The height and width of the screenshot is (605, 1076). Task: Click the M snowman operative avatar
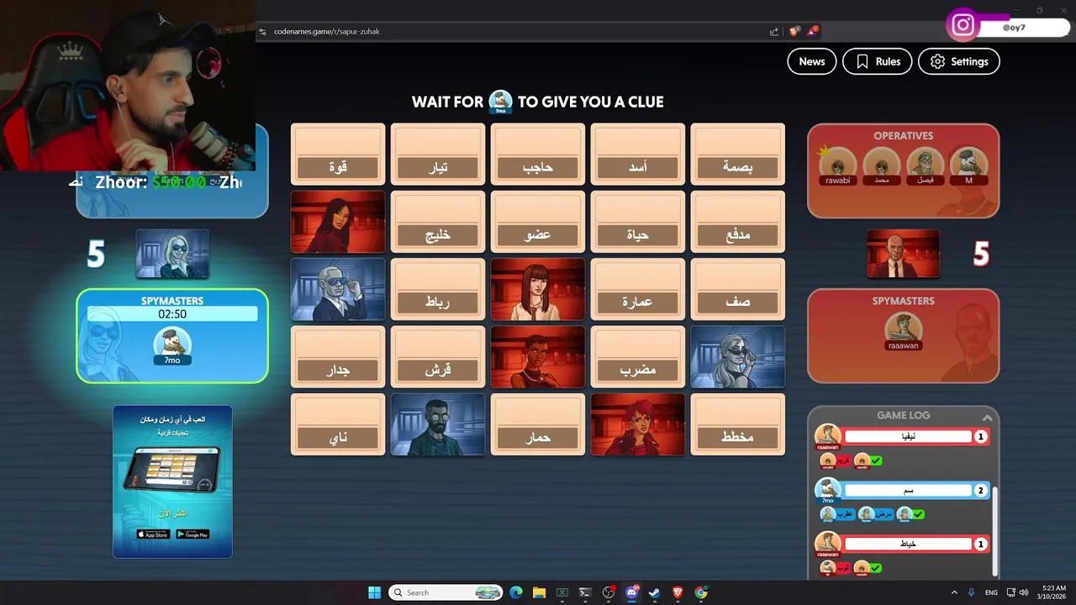pyautogui.click(x=968, y=166)
